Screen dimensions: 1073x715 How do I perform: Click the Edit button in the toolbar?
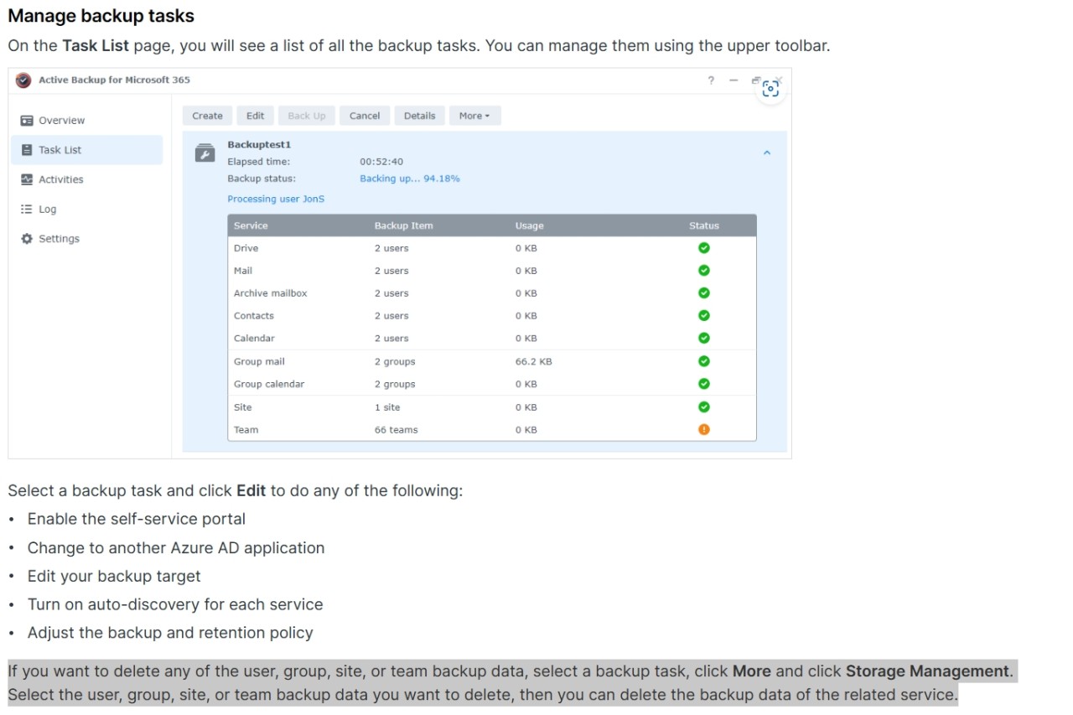(x=255, y=115)
